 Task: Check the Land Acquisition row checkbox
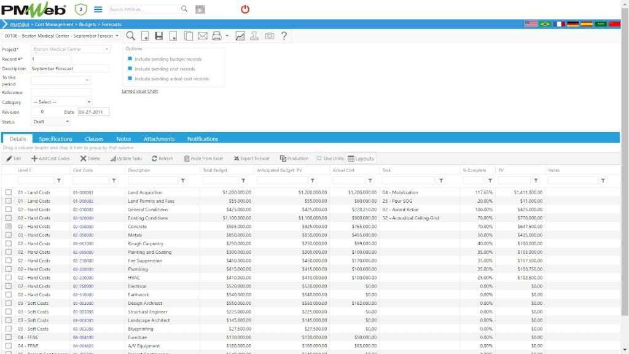click(9, 192)
